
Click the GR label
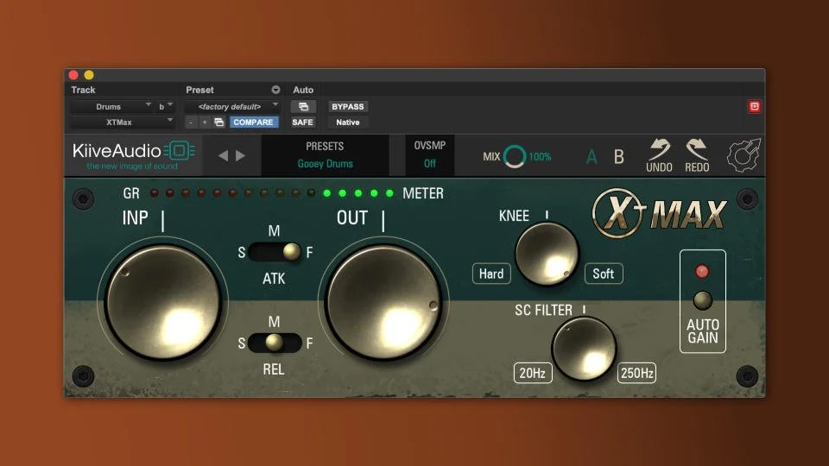pos(131,193)
